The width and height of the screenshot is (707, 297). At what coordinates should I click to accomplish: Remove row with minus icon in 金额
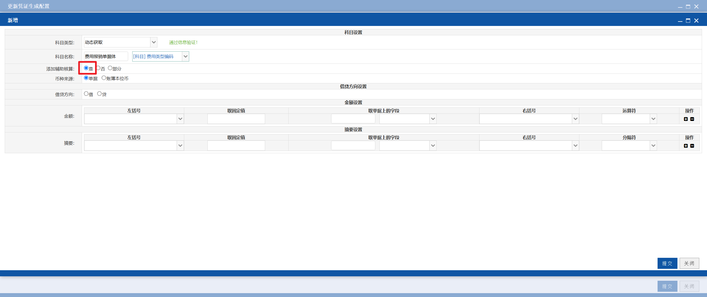click(x=692, y=119)
